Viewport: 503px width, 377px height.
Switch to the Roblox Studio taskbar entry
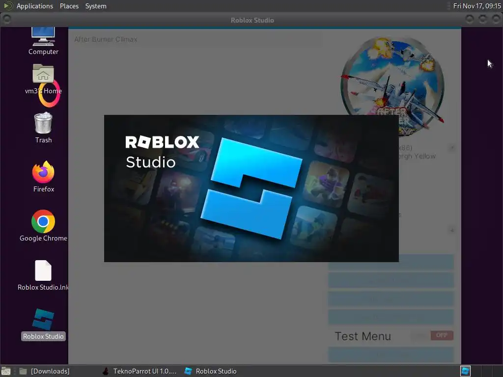coord(211,371)
